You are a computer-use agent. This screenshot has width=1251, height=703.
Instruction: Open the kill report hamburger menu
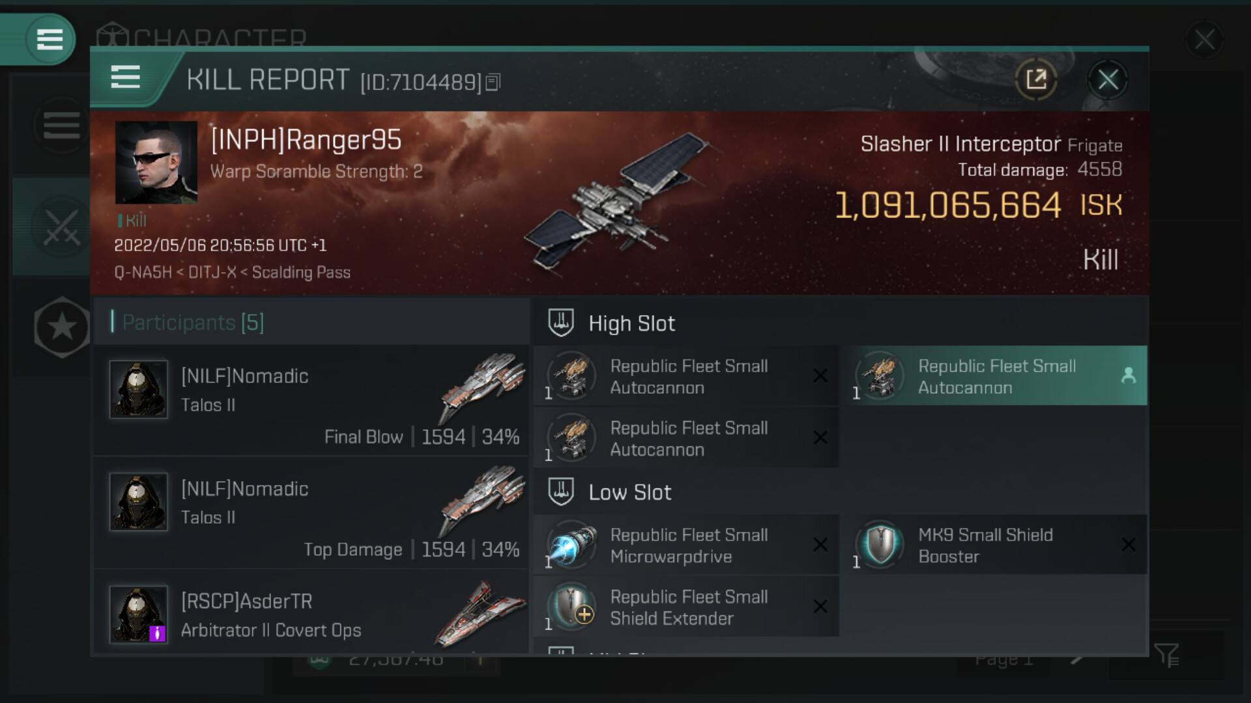[126, 77]
